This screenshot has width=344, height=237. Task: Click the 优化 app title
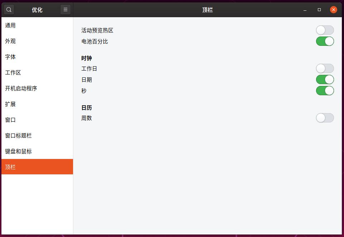(37, 10)
